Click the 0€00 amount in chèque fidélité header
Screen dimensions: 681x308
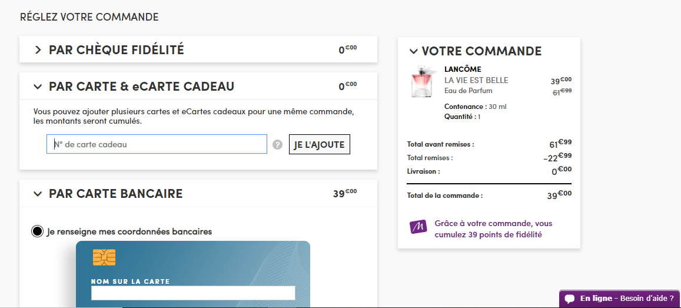point(347,49)
